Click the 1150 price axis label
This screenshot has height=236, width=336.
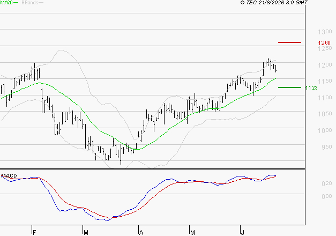coord(325,81)
